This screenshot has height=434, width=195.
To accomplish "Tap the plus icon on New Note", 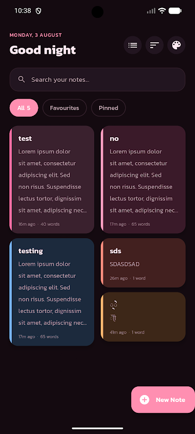I will pos(145,400).
